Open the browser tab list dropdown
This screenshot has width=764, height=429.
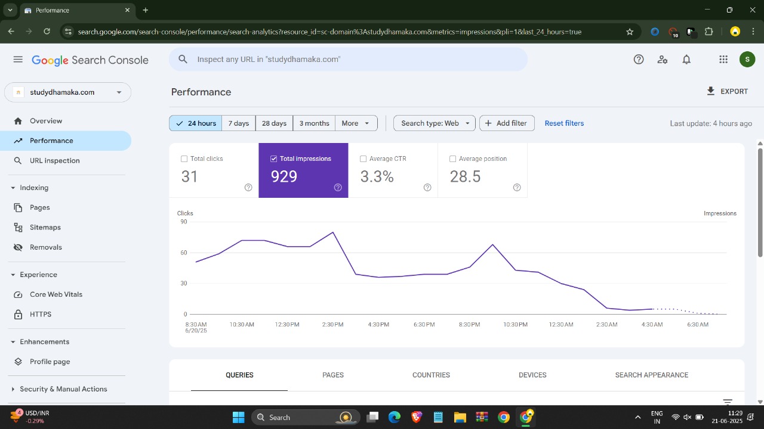click(x=10, y=10)
